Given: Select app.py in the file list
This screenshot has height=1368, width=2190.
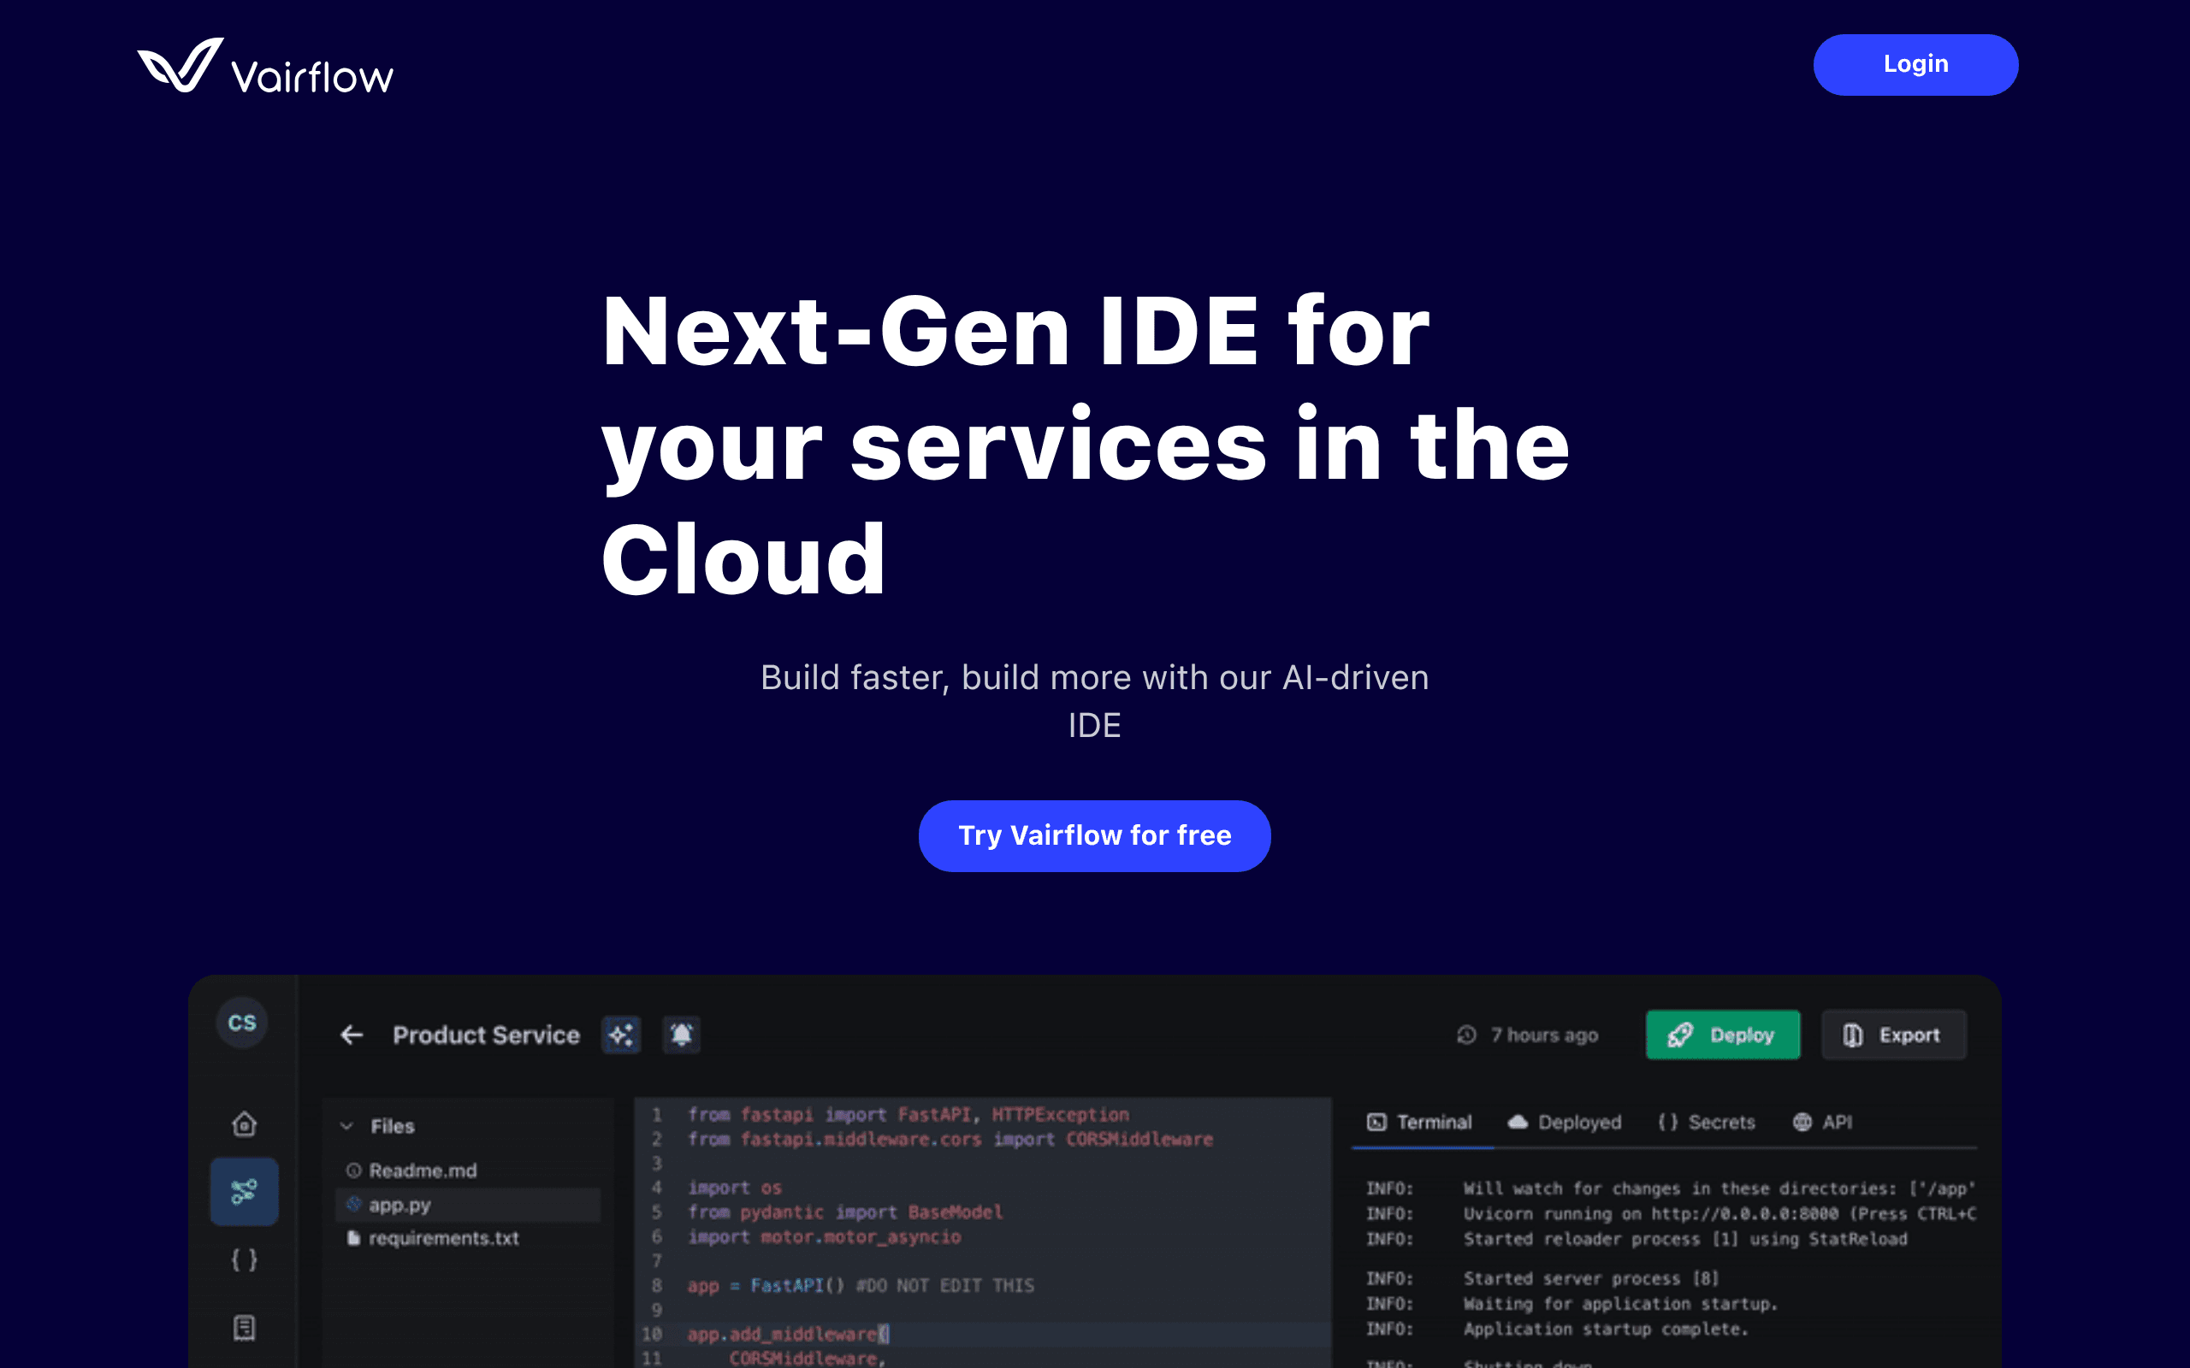Looking at the screenshot, I should coord(468,1206).
